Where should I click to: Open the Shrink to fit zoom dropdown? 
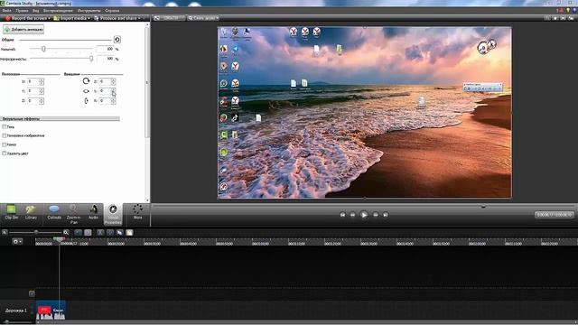202,18
